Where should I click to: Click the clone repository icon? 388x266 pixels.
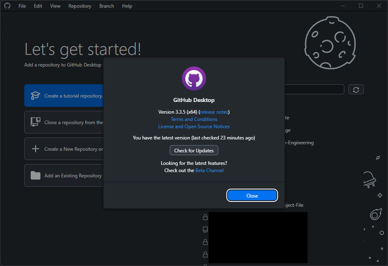(x=35, y=122)
